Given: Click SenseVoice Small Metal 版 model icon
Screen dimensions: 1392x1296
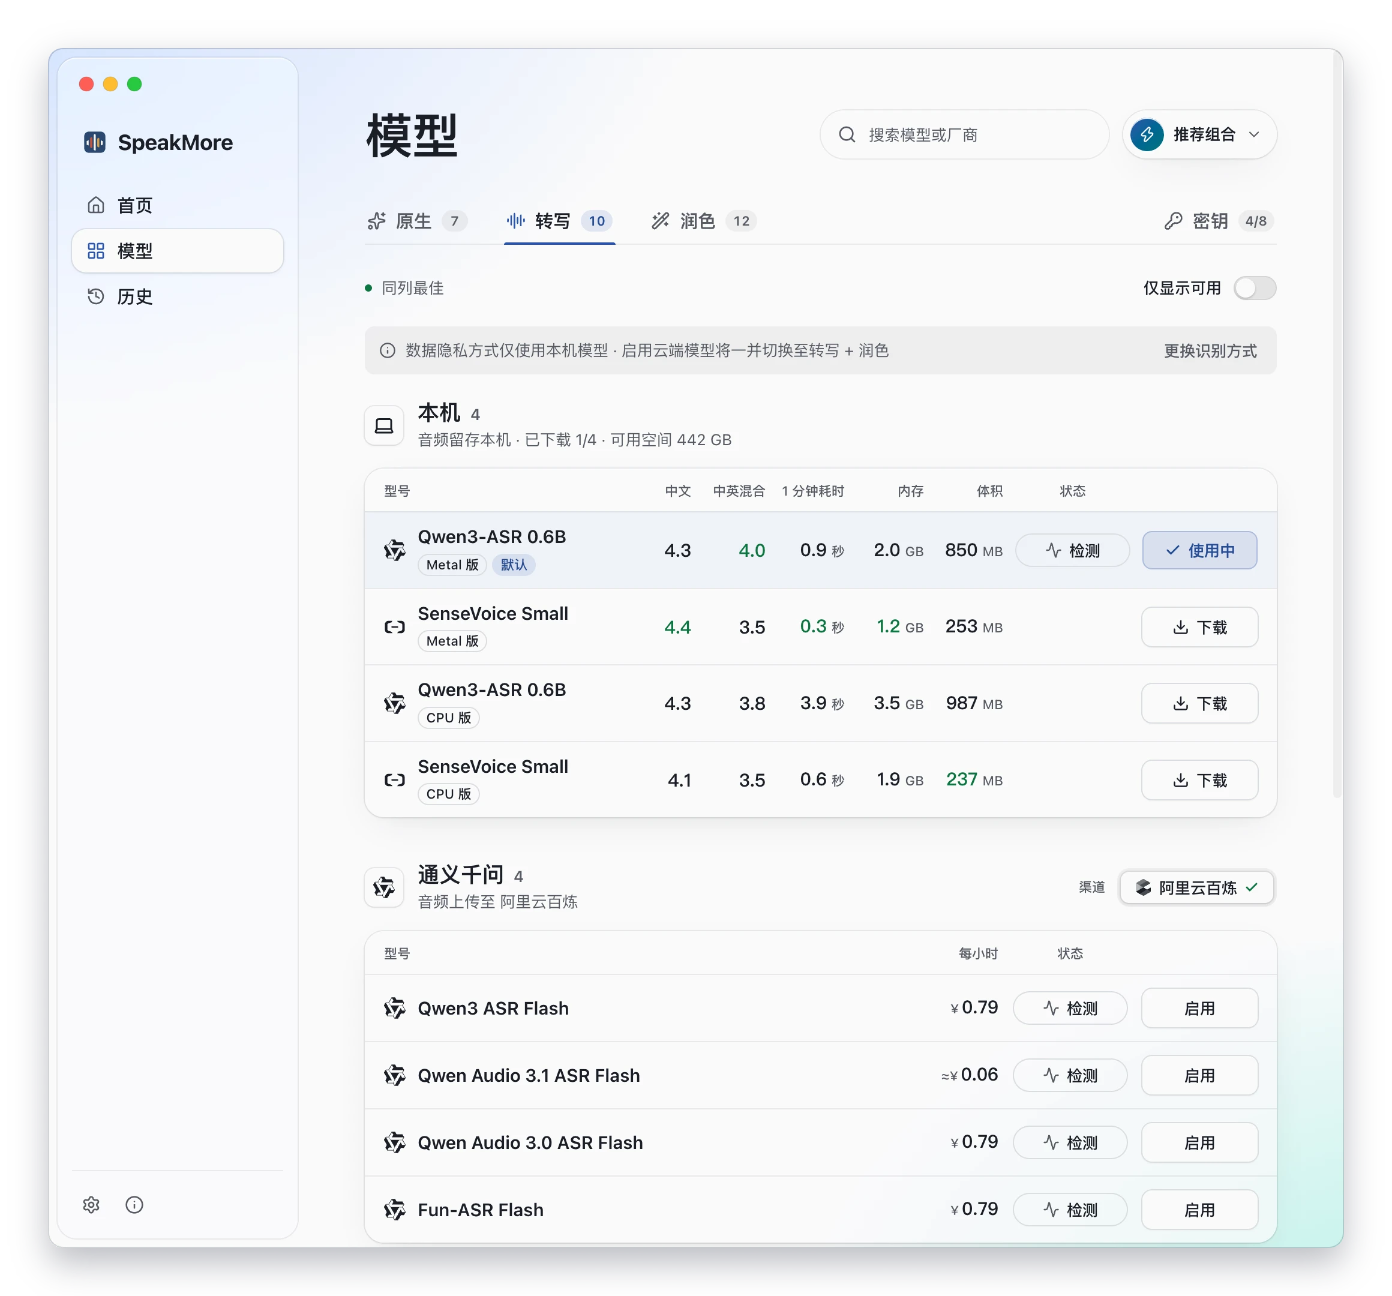Looking at the screenshot, I should (x=395, y=626).
